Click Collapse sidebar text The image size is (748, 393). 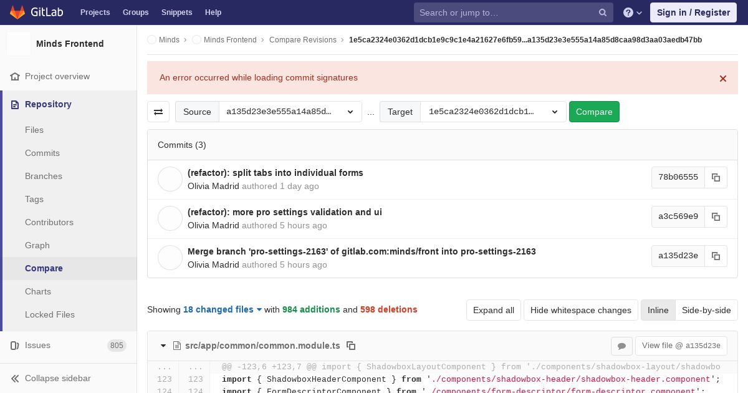click(58, 379)
